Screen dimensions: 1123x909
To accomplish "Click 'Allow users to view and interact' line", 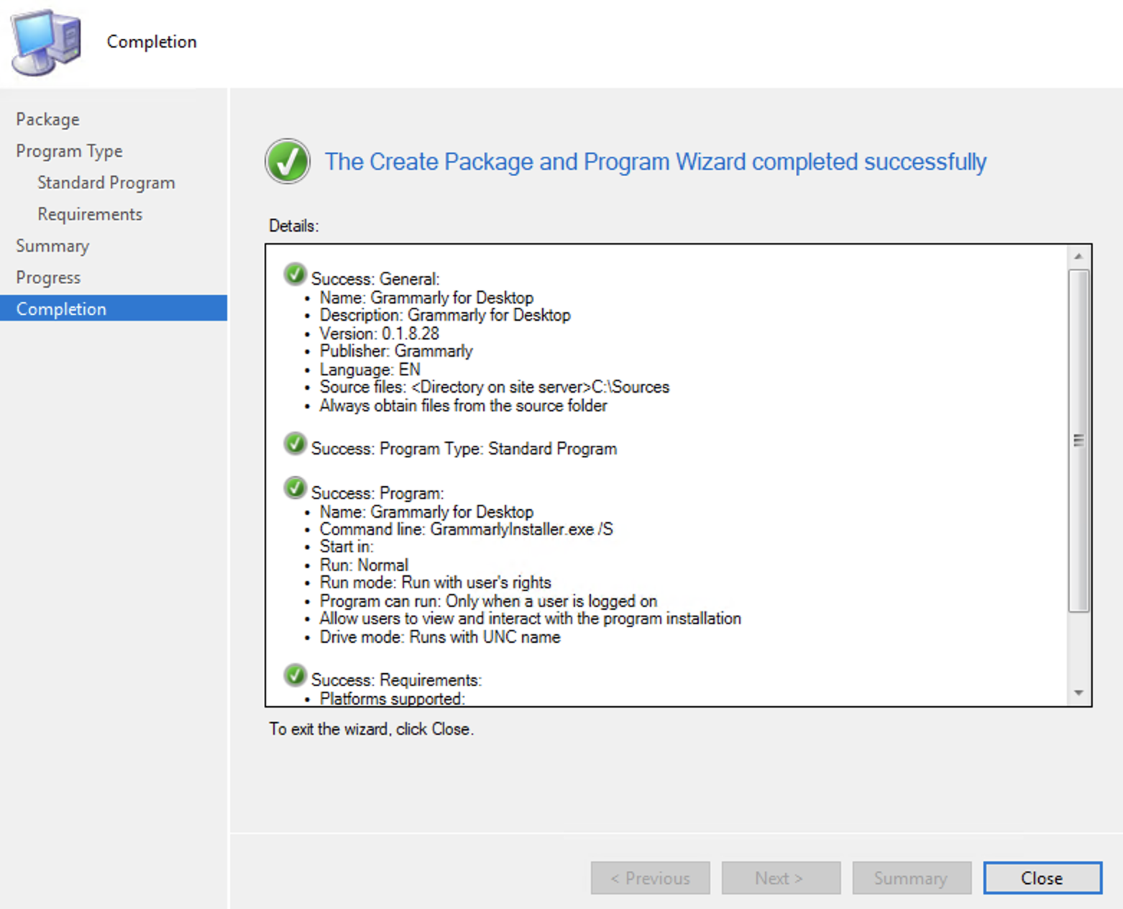I will (x=531, y=618).
